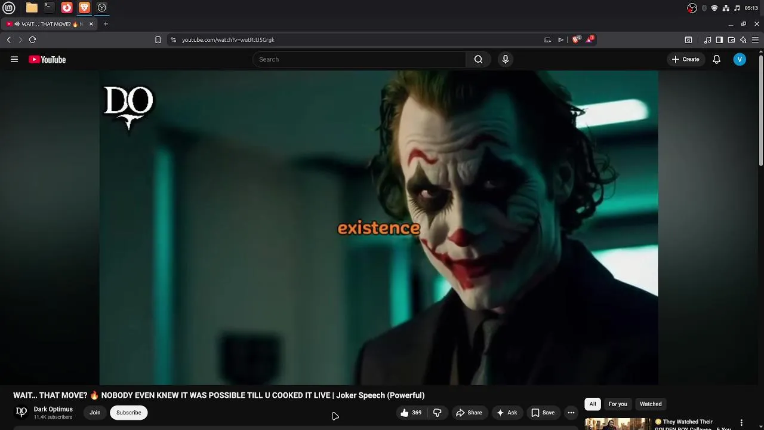
Task: Dislike the video with thumbs down
Action: [x=438, y=413]
